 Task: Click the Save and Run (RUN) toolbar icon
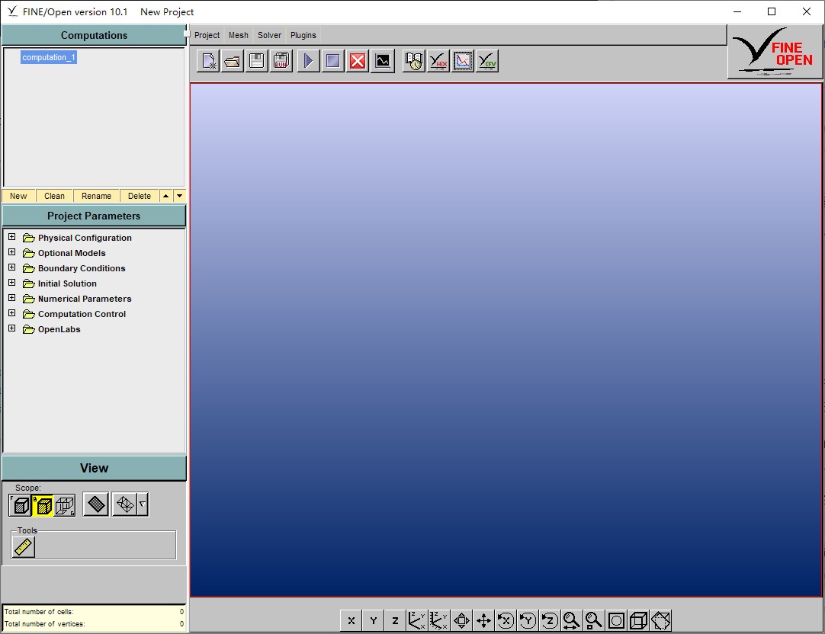coord(281,61)
